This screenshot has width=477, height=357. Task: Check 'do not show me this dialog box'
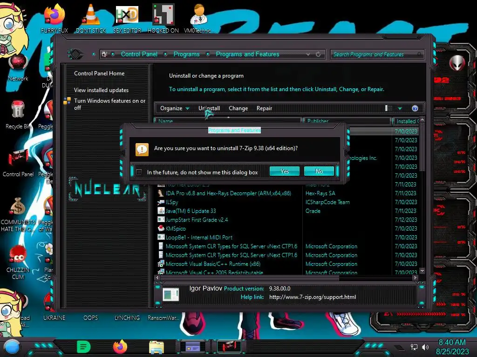click(139, 172)
